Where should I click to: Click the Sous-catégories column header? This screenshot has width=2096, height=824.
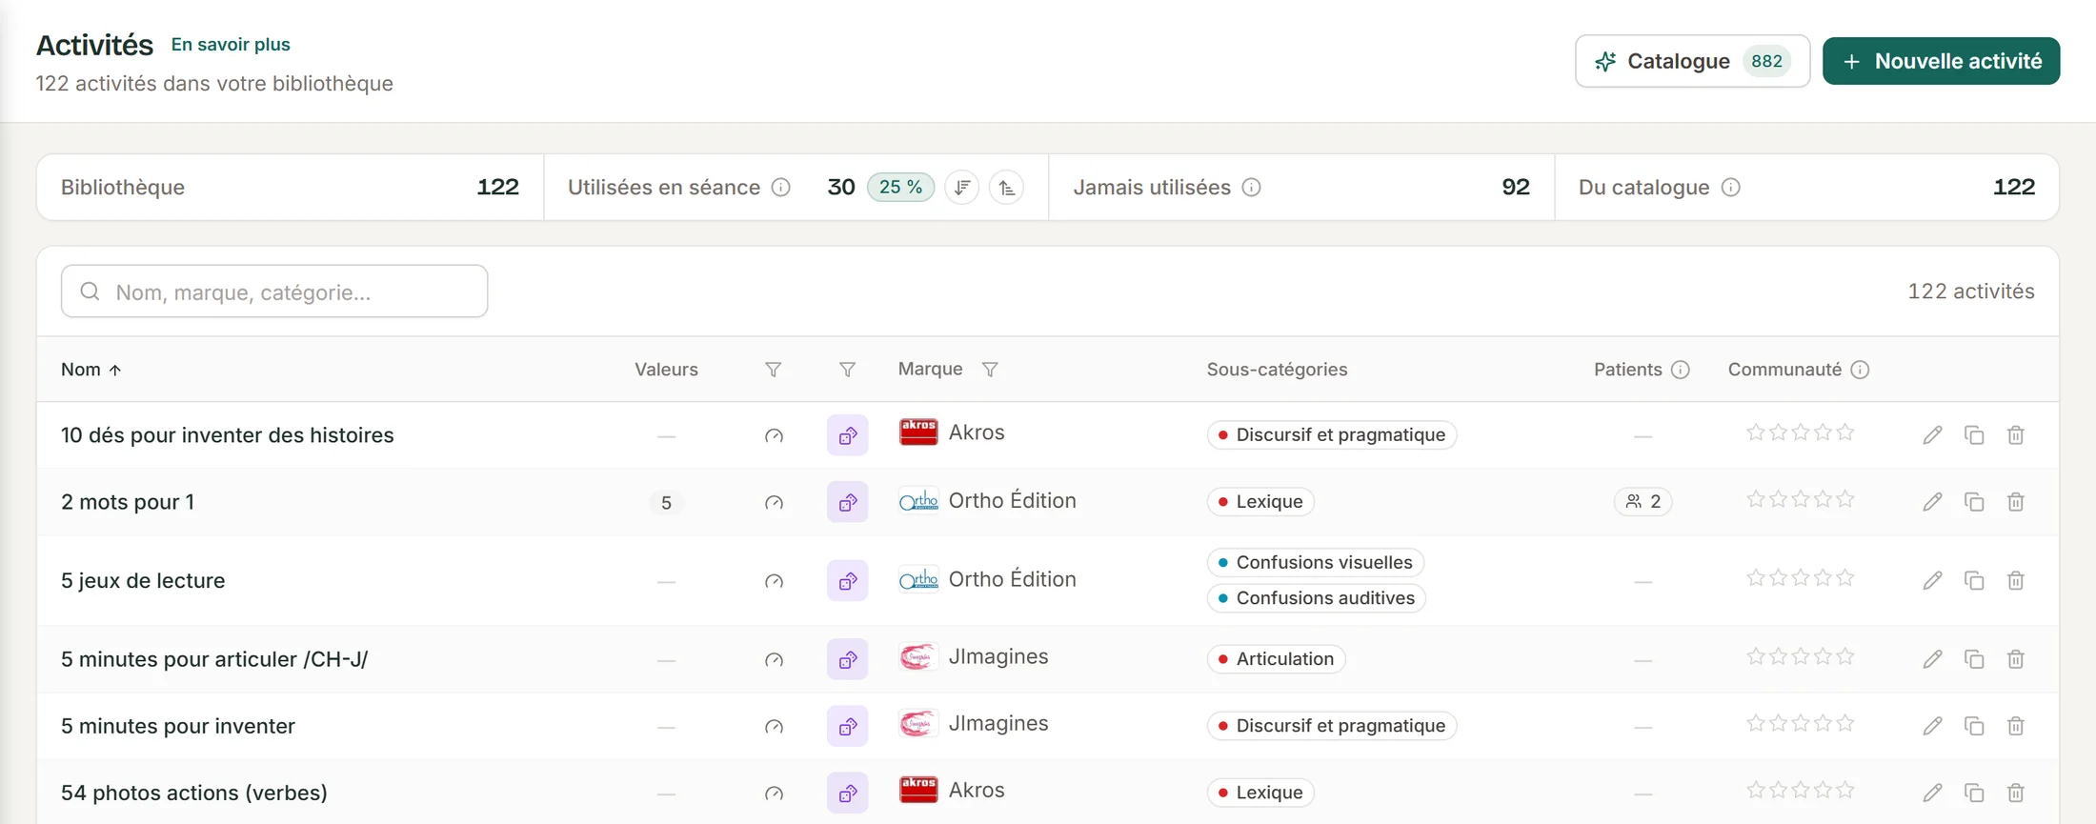pos(1277,370)
